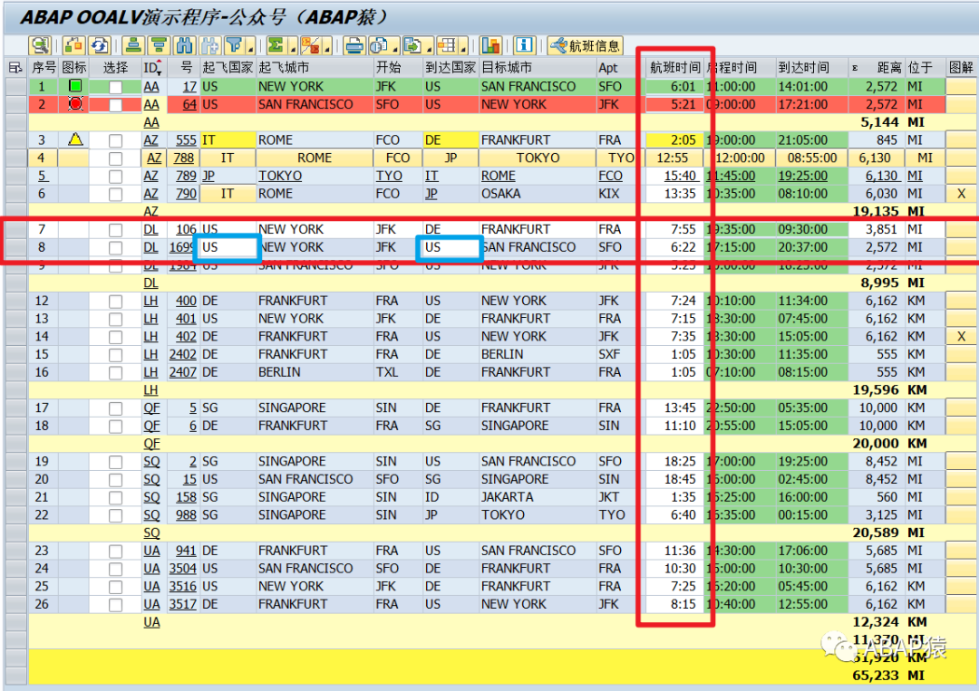Open the Sum total dropdown arrow
This screenshot has width=979, height=691.
pos(293,46)
